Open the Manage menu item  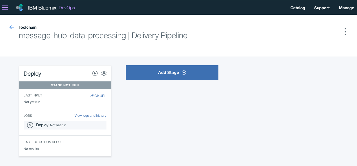[346, 8]
